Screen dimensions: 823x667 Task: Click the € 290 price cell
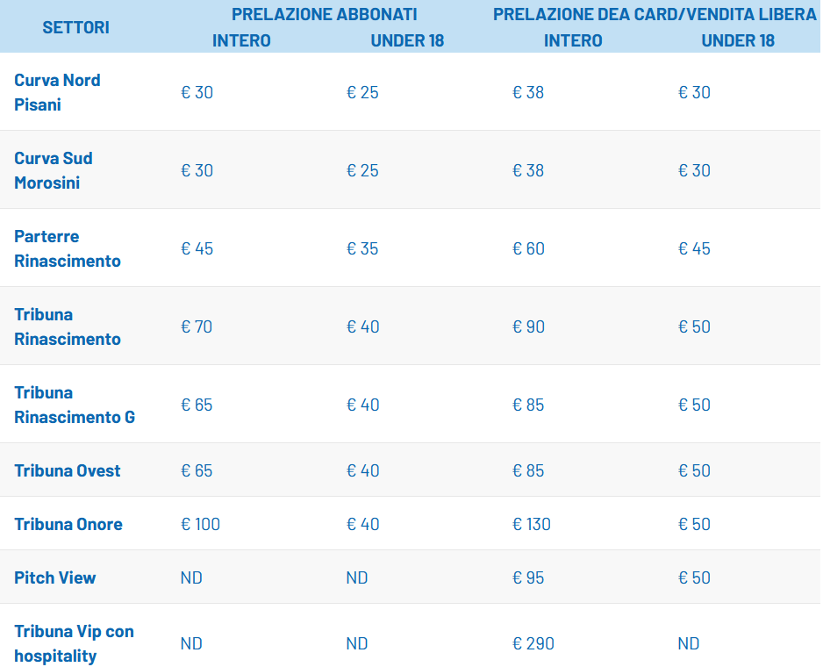tap(533, 643)
